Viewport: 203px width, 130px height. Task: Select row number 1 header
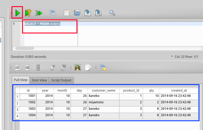tap(17, 97)
